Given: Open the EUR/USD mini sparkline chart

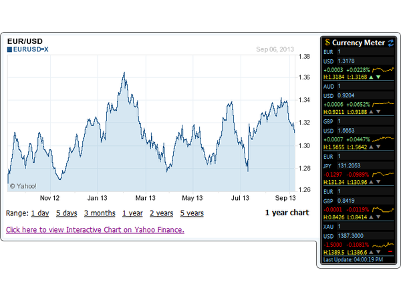Looking at the screenshot, I should pos(383,69).
